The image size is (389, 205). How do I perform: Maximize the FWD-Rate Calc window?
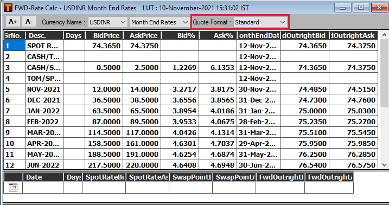[x=361, y=8]
